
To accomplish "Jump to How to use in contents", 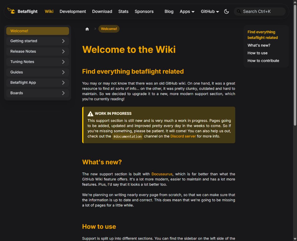I will point(257,53).
